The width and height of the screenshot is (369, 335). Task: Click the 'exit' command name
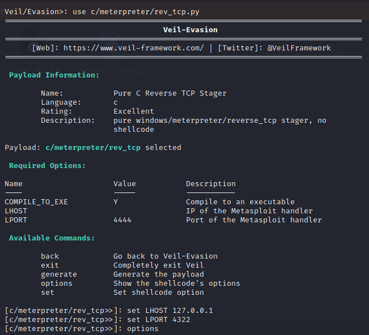click(x=50, y=265)
